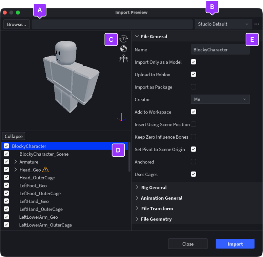Screen dimensions: 263x257
Task: Toggle Set Pivot to Scene Origin
Action: tap(194, 149)
